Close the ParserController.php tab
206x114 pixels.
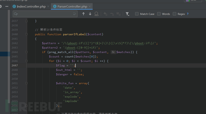click(90, 7)
